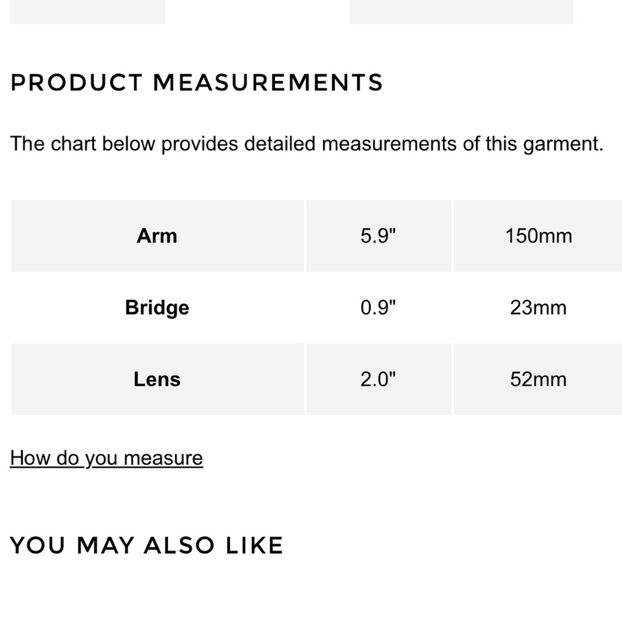Click the 23mm bridge measurement cell

tap(538, 307)
